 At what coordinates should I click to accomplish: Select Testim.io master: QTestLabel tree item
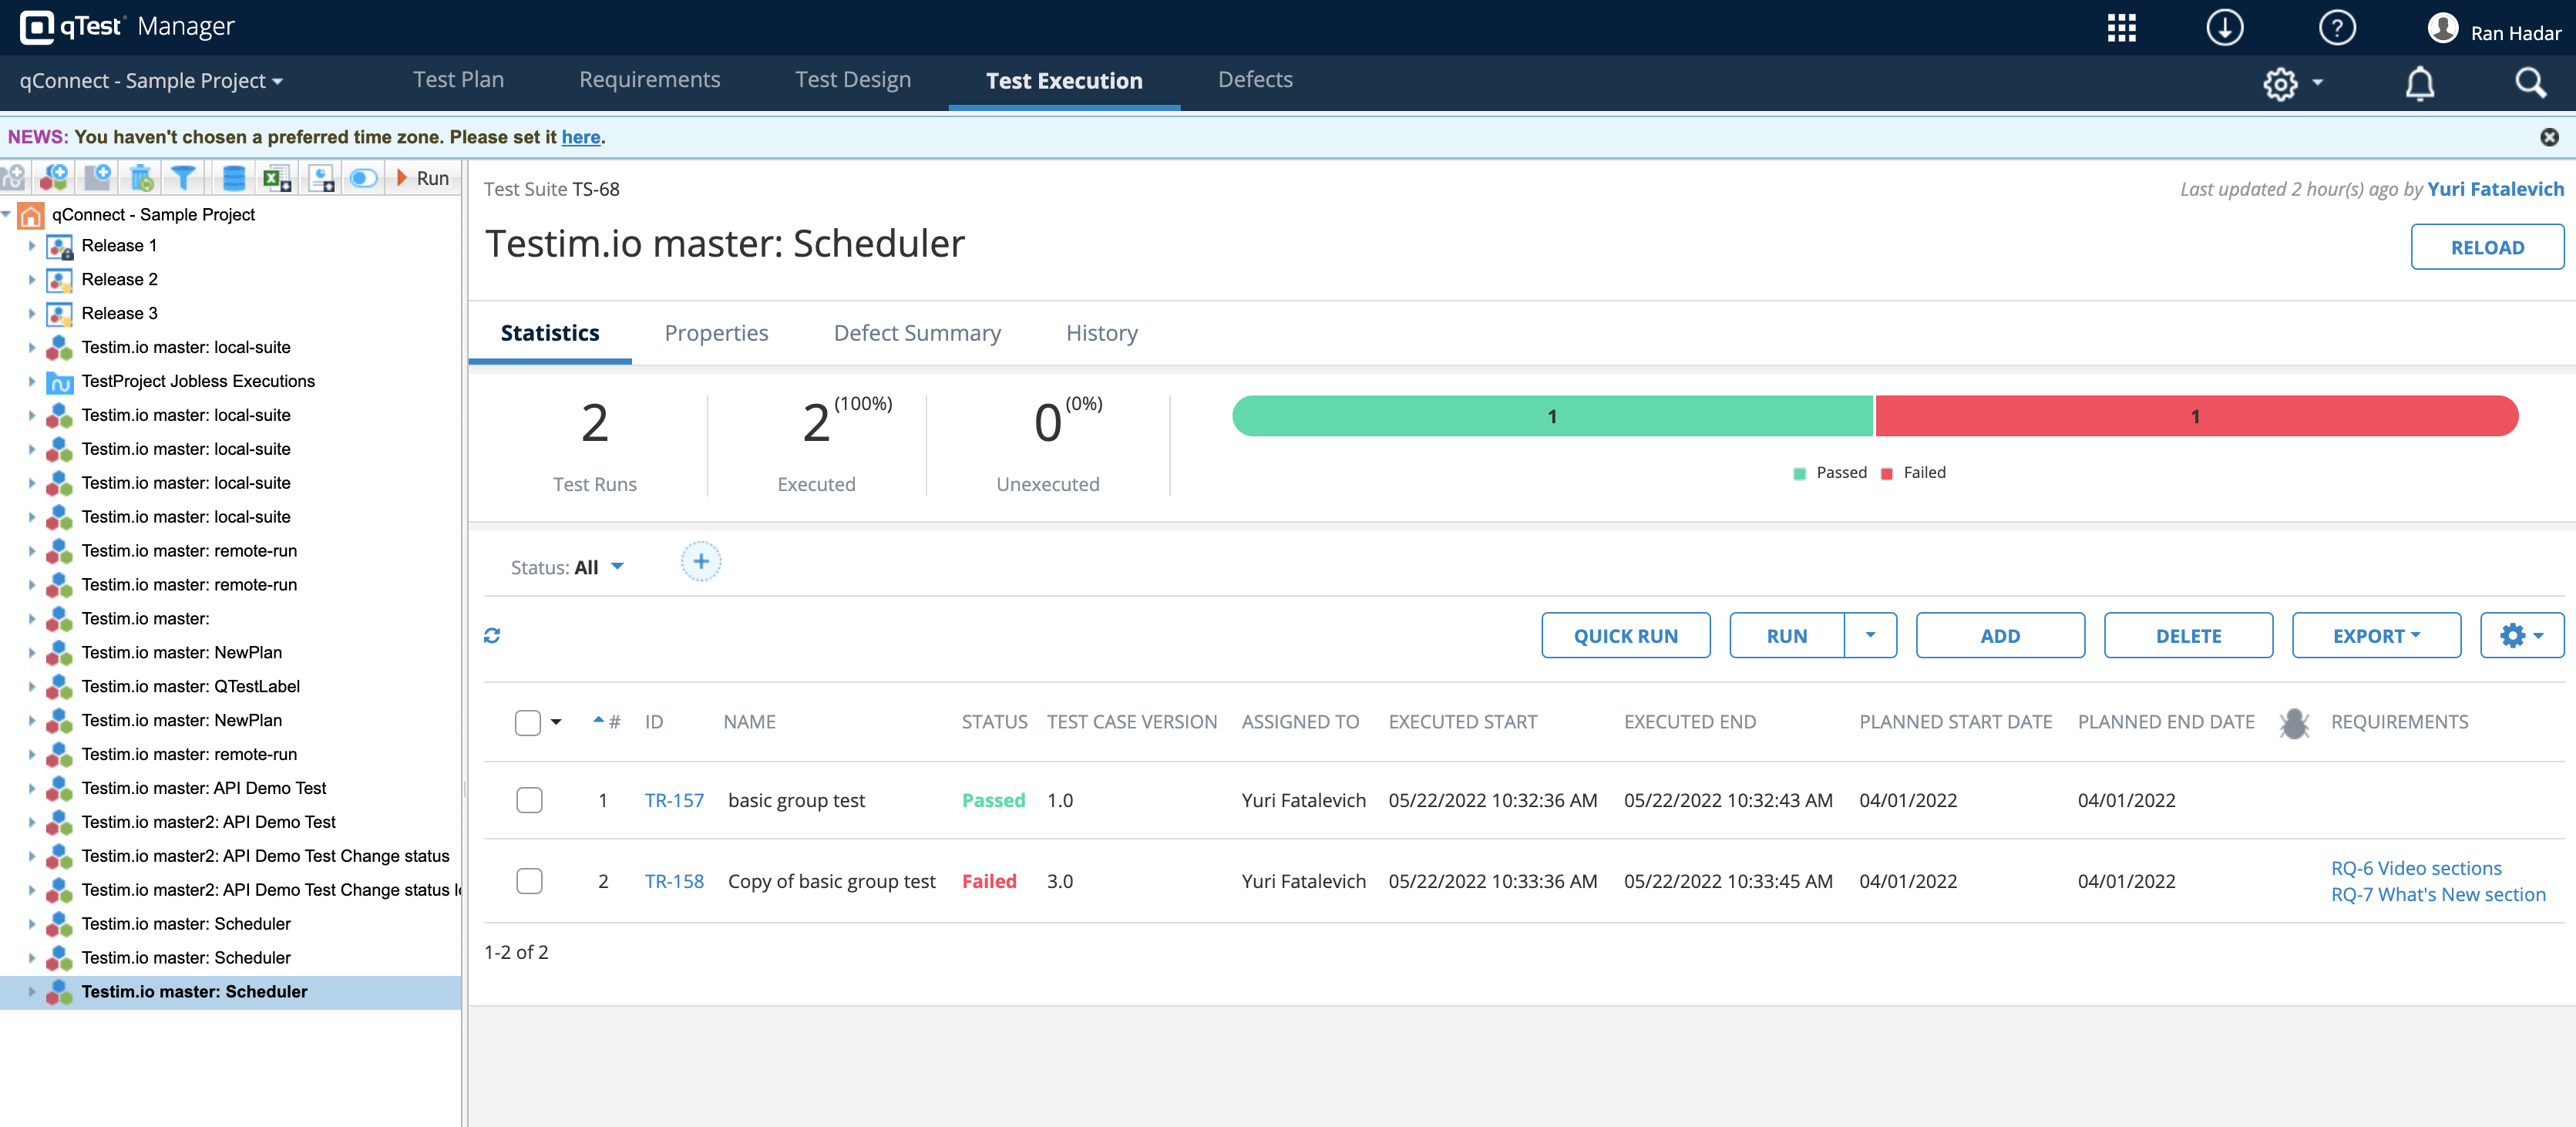click(190, 686)
